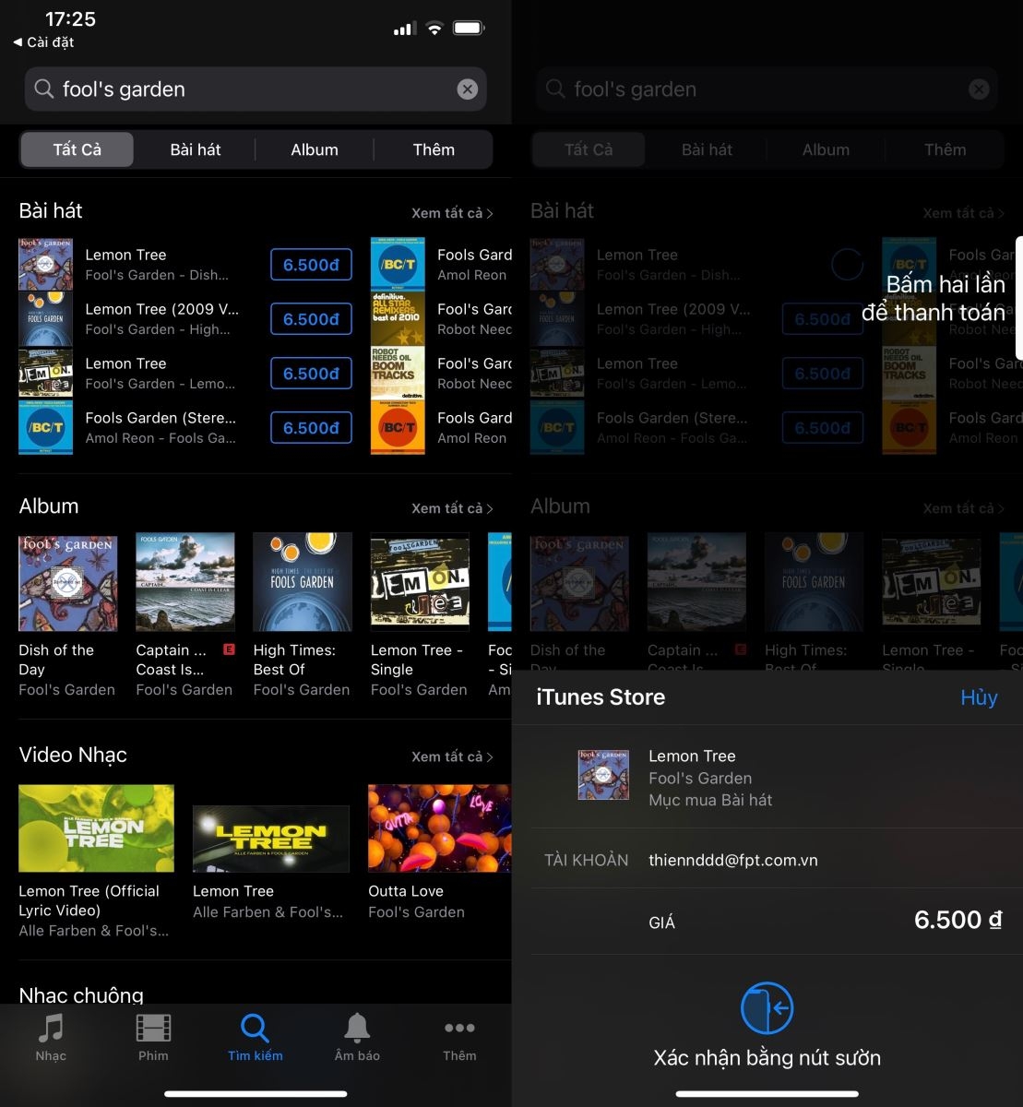The image size is (1023, 1107).
Task: Go back to Cài đặt
Action: click(x=43, y=42)
